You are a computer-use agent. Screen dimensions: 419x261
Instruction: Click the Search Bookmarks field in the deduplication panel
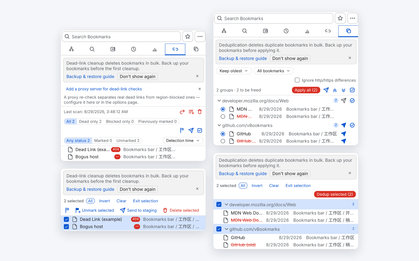click(274, 18)
